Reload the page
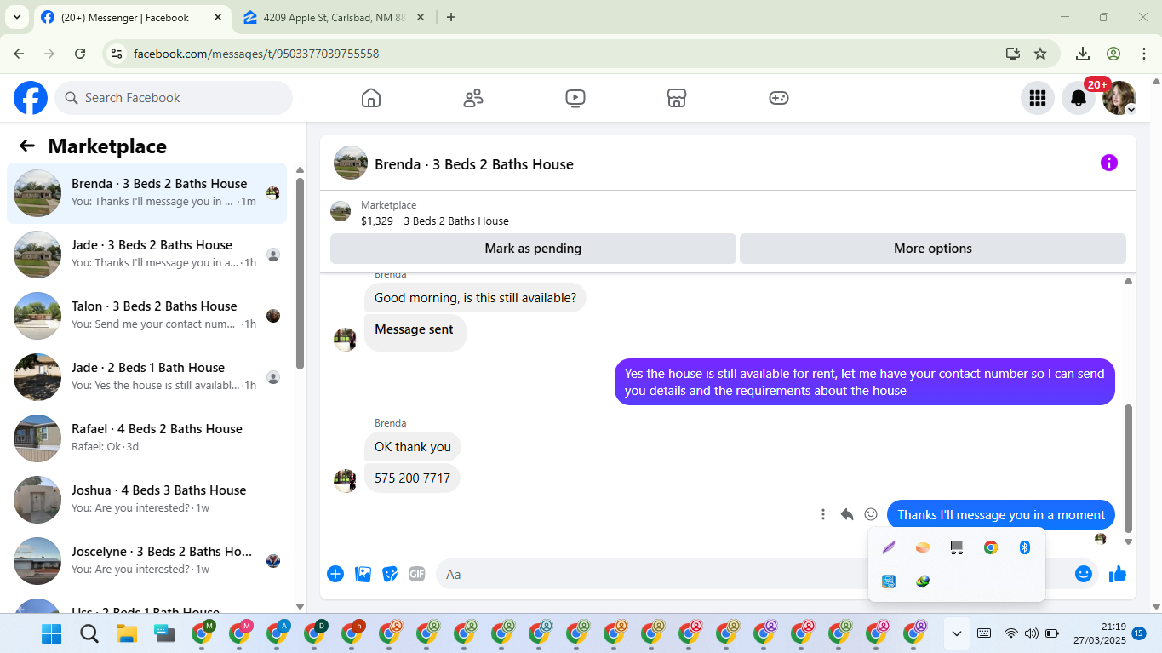Viewport: 1162px width, 653px height. (80, 54)
